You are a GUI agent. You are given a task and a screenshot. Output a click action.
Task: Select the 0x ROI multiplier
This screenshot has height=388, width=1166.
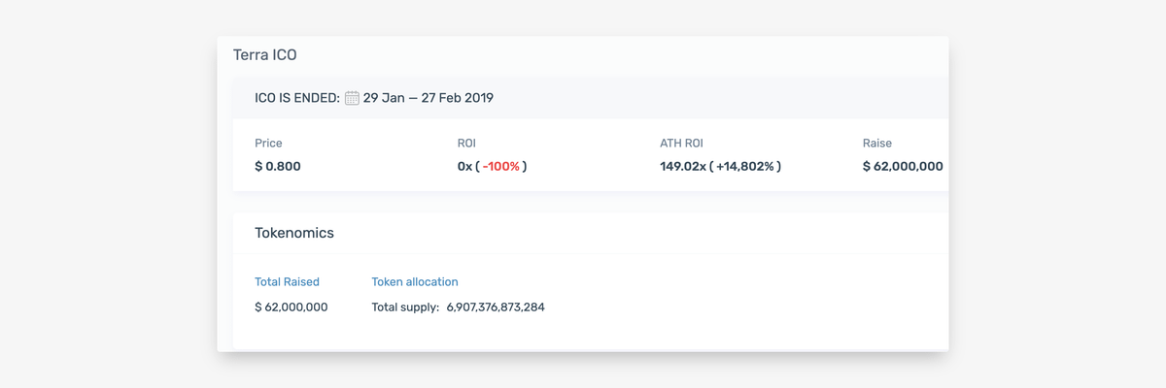pyautogui.click(x=464, y=166)
